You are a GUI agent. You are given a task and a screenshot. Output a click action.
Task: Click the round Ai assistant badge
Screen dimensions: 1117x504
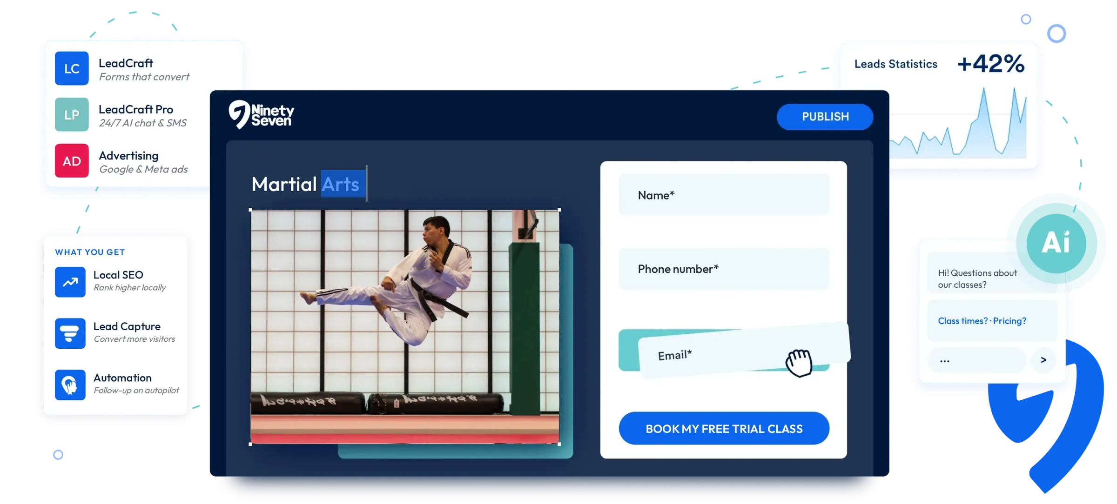point(1056,243)
